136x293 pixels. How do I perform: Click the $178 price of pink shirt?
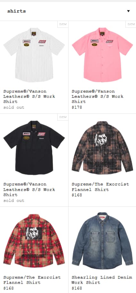[x=77, y=107]
